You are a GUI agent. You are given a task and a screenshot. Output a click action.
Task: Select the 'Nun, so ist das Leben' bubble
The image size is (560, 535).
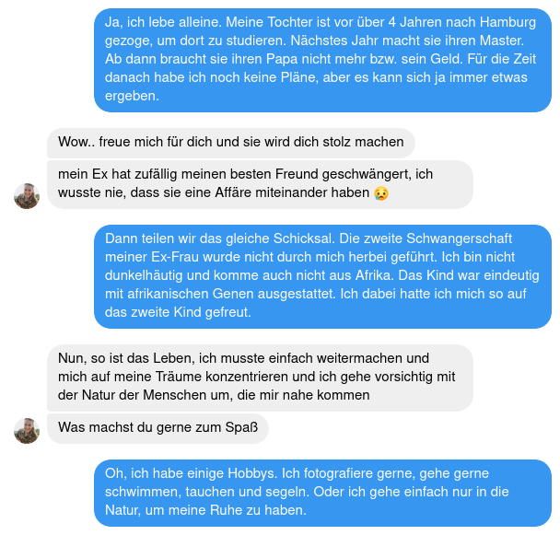[260, 378]
